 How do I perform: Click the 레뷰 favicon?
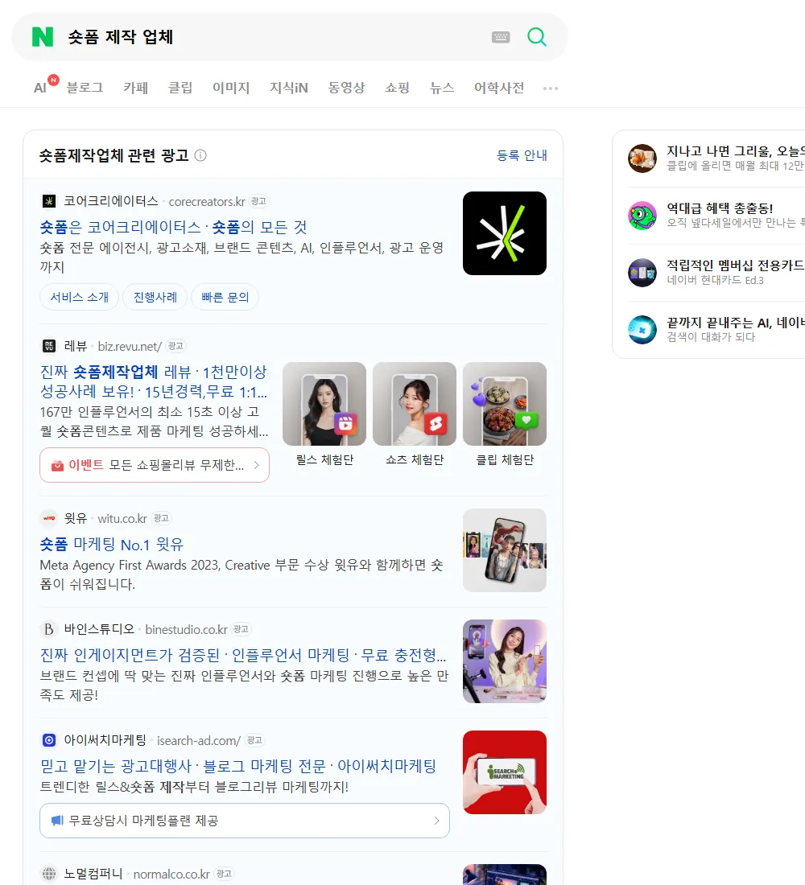(49, 346)
